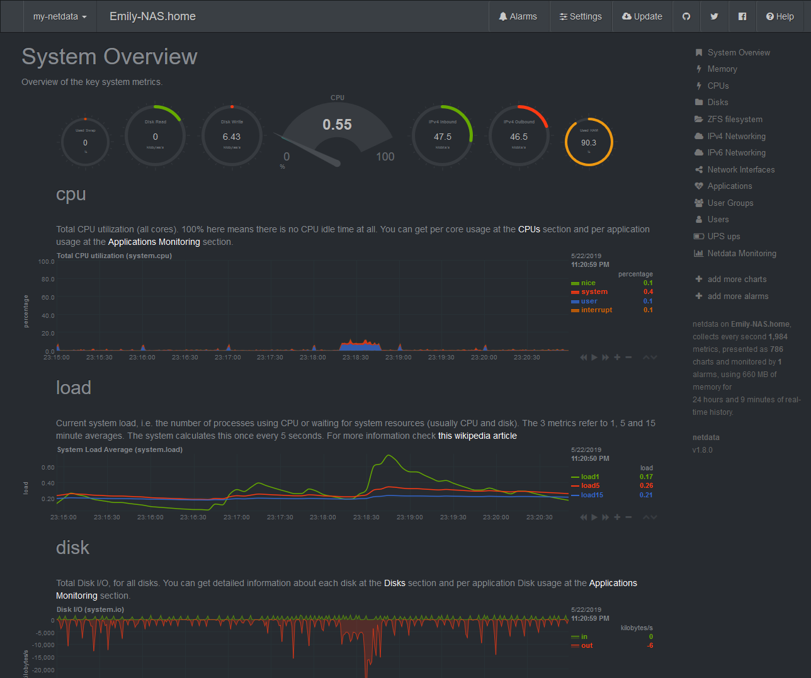Zoom out CPU chart with minus icon
Screen dimensions: 811x678
tap(628, 358)
